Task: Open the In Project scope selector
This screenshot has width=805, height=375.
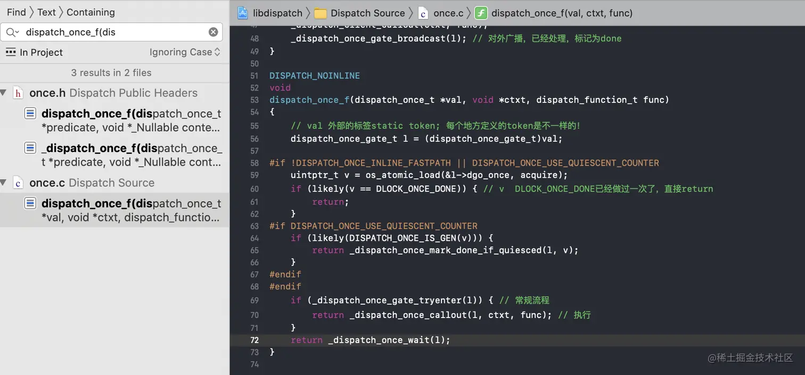Action: [x=41, y=52]
